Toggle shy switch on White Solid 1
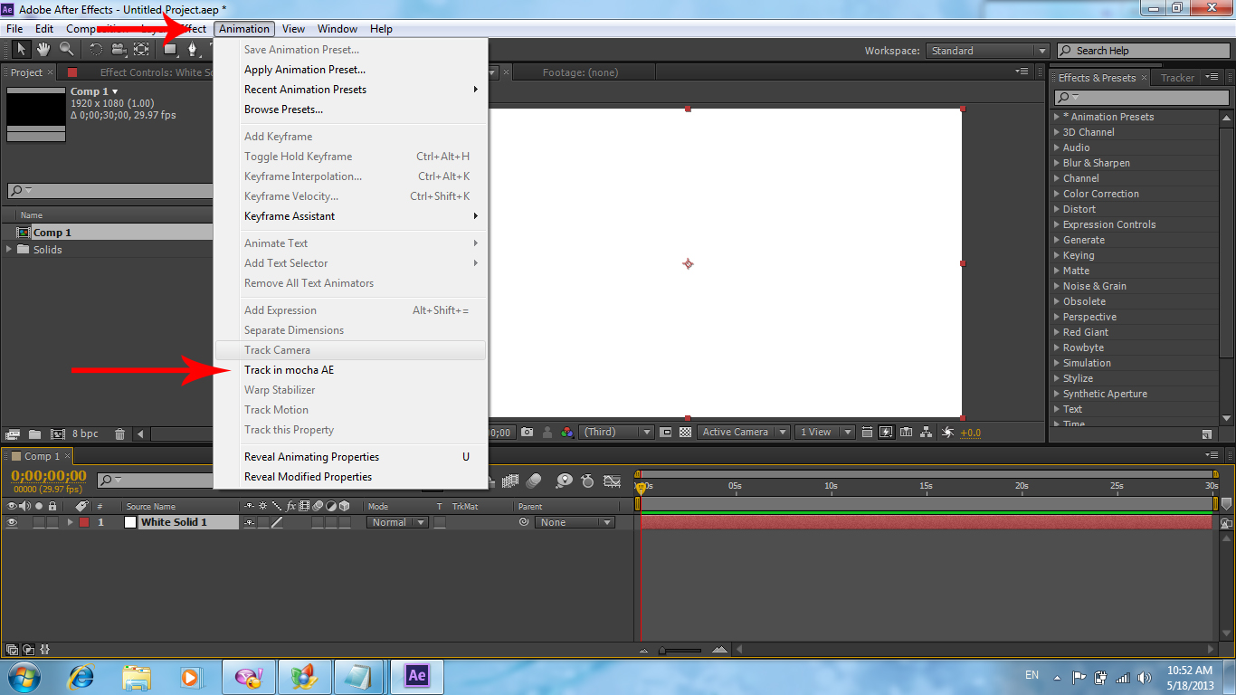 point(250,522)
